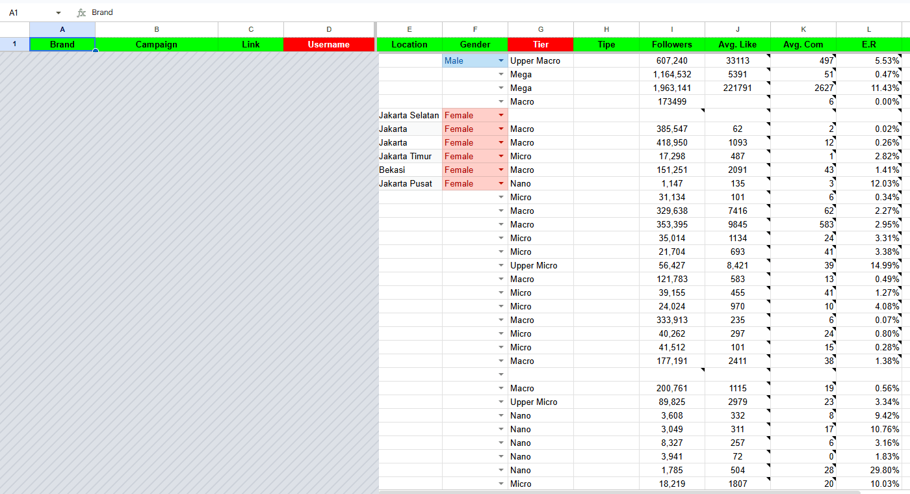
Task: Select column A header
Action: point(62,29)
